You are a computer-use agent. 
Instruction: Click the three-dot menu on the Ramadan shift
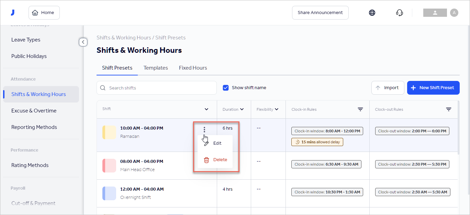[204, 130]
